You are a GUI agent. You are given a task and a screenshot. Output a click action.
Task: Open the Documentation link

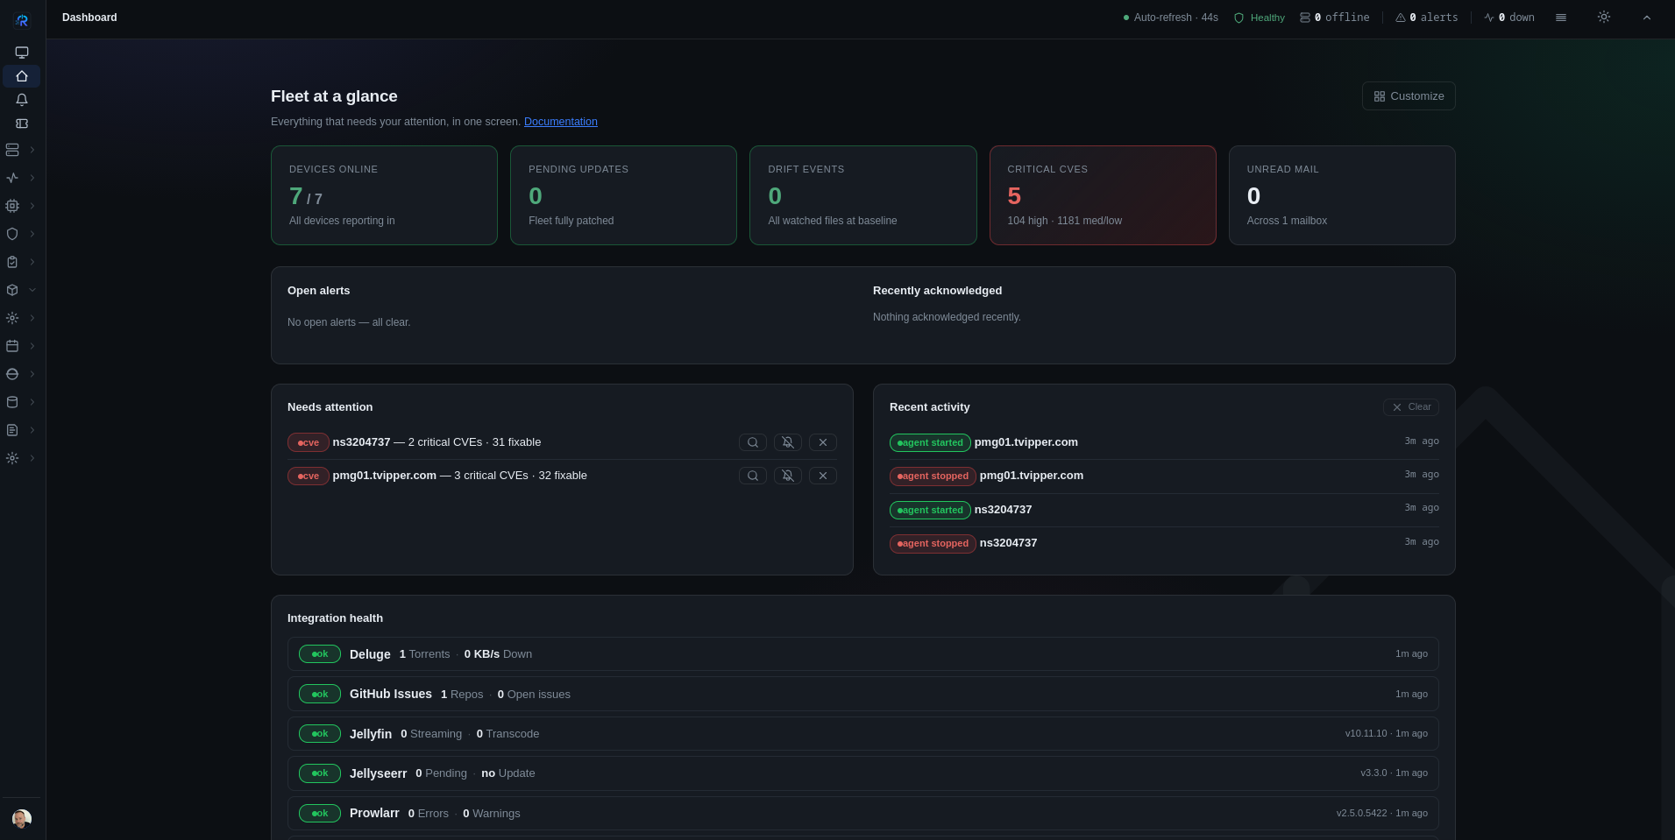(x=561, y=122)
